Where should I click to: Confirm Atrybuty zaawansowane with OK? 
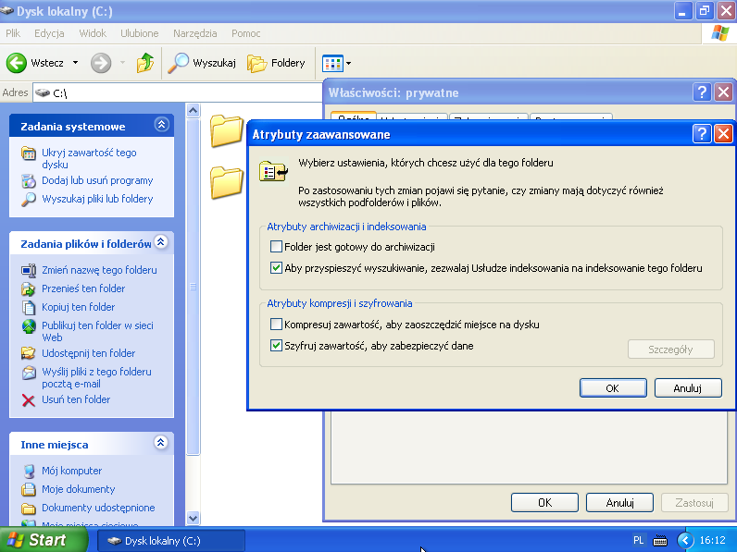click(612, 388)
